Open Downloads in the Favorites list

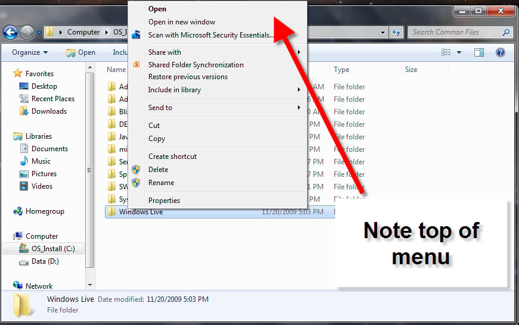(49, 111)
